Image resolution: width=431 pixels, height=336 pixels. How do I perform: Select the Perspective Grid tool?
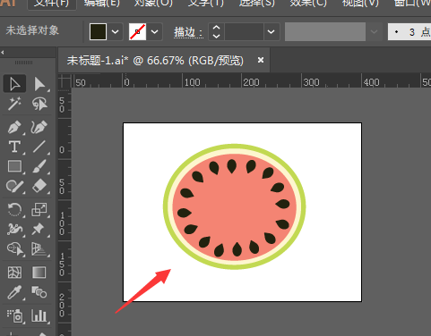[39, 249]
